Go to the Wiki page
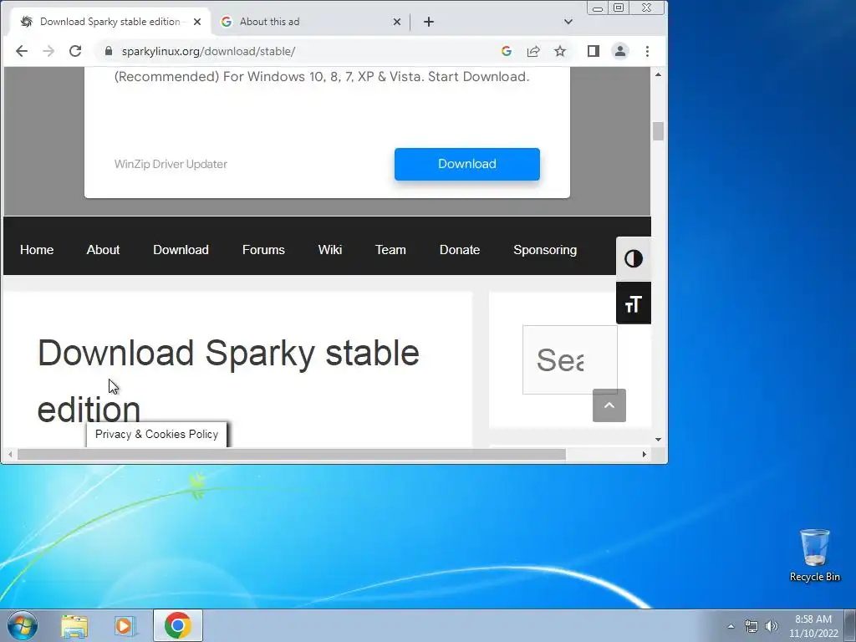Image resolution: width=856 pixels, height=642 pixels. click(329, 249)
